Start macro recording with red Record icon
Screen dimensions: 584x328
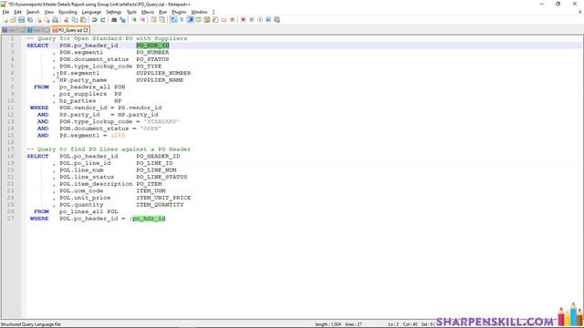tap(244, 20)
